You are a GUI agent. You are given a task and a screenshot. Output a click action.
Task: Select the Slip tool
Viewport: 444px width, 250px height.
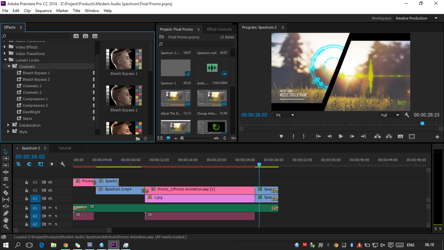[x=6, y=199]
